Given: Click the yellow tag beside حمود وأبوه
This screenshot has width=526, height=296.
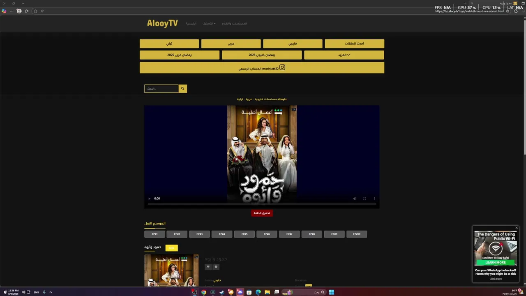Looking at the screenshot, I should point(171,248).
